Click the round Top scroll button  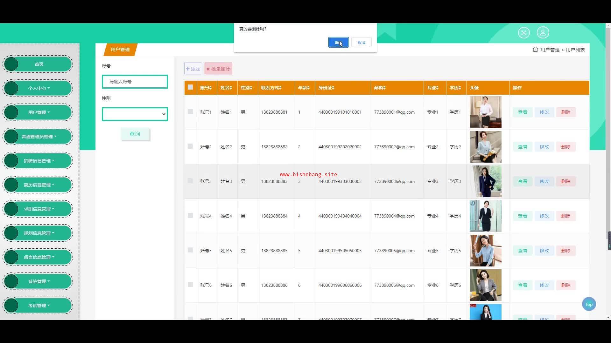tap(589, 304)
